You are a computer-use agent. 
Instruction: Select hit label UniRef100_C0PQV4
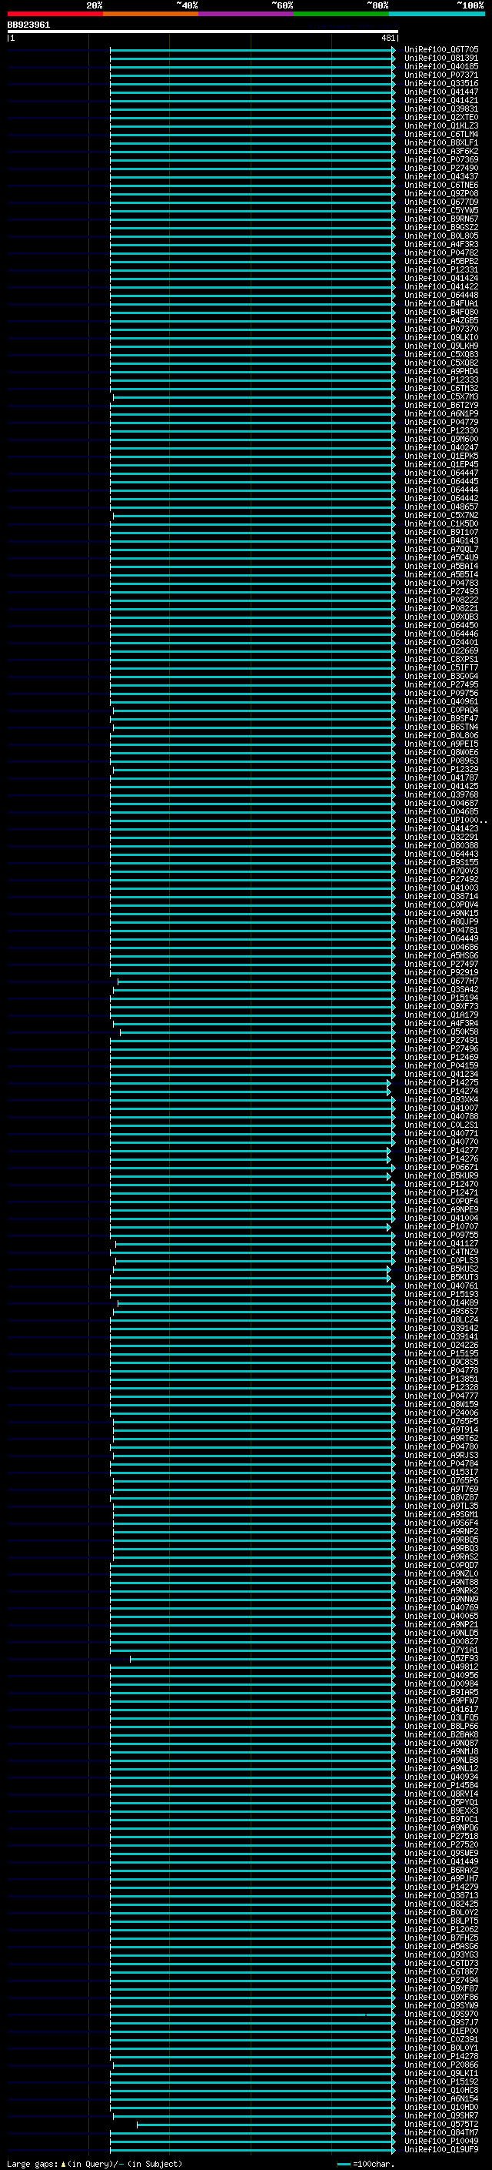click(441, 904)
